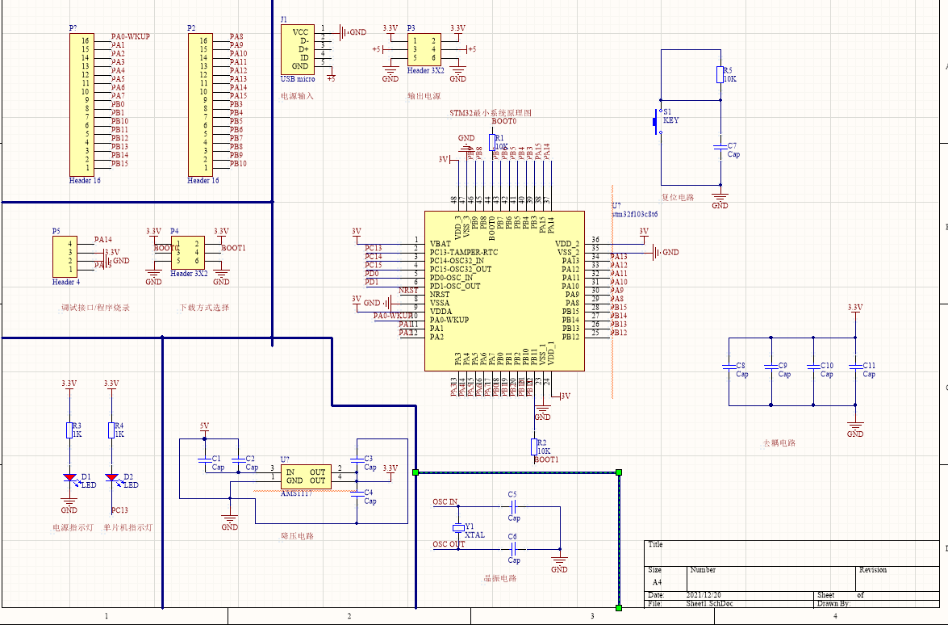Viewport: 948px width, 625px height.
Task: Select capacitor C1 near 5V input
Action: coord(205,459)
